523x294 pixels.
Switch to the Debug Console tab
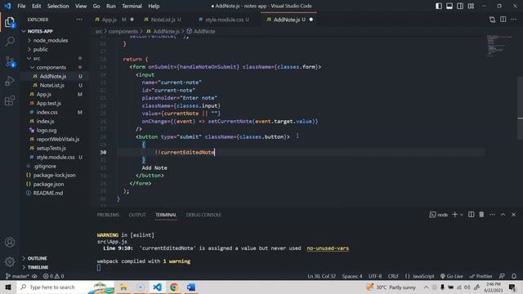point(203,215)
